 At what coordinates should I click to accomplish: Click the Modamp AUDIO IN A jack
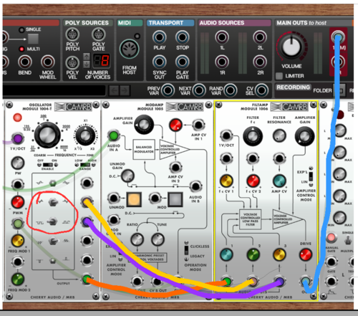(114, 135)
